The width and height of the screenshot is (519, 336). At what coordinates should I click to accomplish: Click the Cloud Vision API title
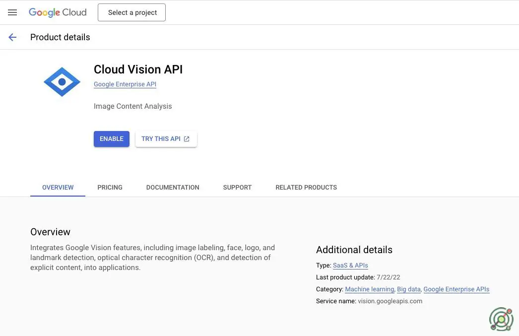point(138,69)
